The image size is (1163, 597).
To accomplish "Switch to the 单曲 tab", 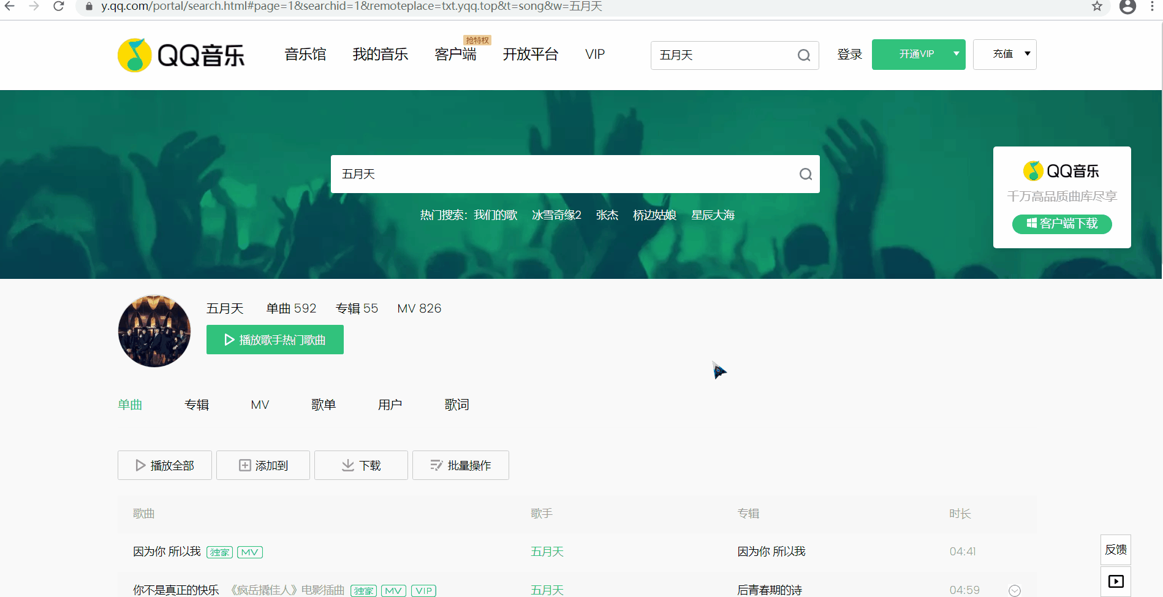I will pyautogui.click(x=130, y=405).
